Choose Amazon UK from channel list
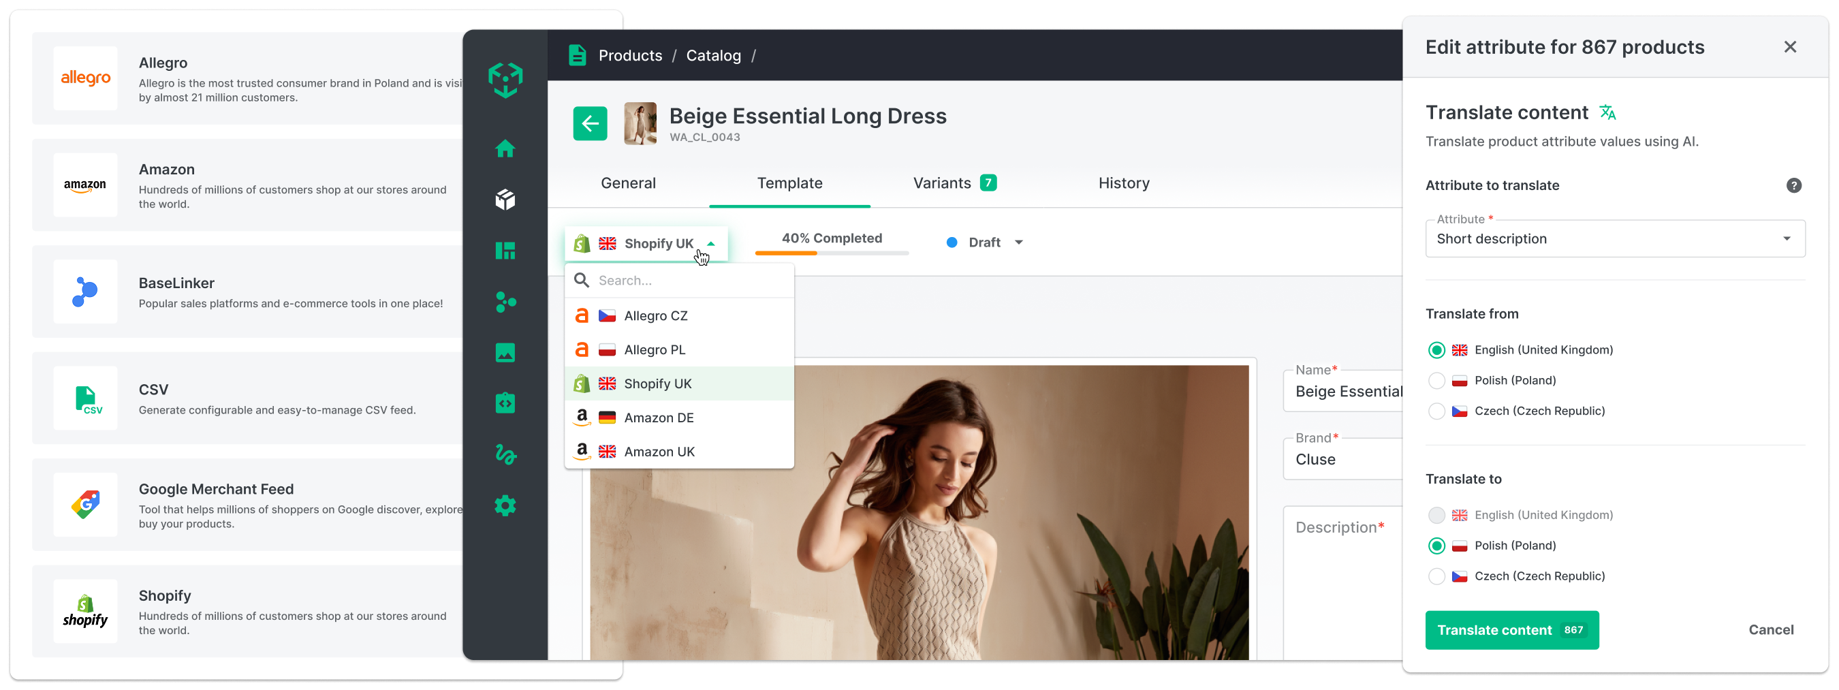 tap(679, 452)
